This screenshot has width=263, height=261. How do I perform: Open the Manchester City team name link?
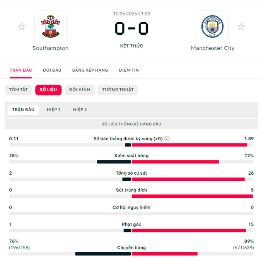tap(212, 48)
